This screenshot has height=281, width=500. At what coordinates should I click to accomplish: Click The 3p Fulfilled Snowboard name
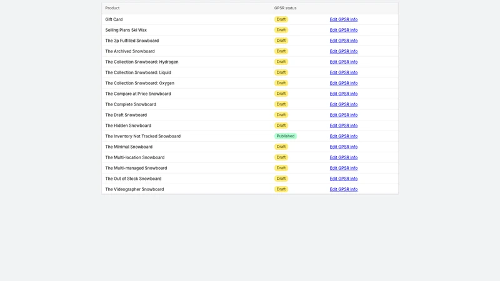(x=132, y=41)
